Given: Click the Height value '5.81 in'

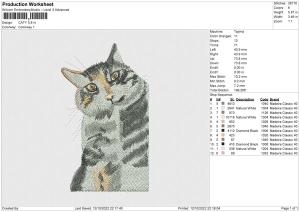Looking at the screenshot, I should (292, 12).
